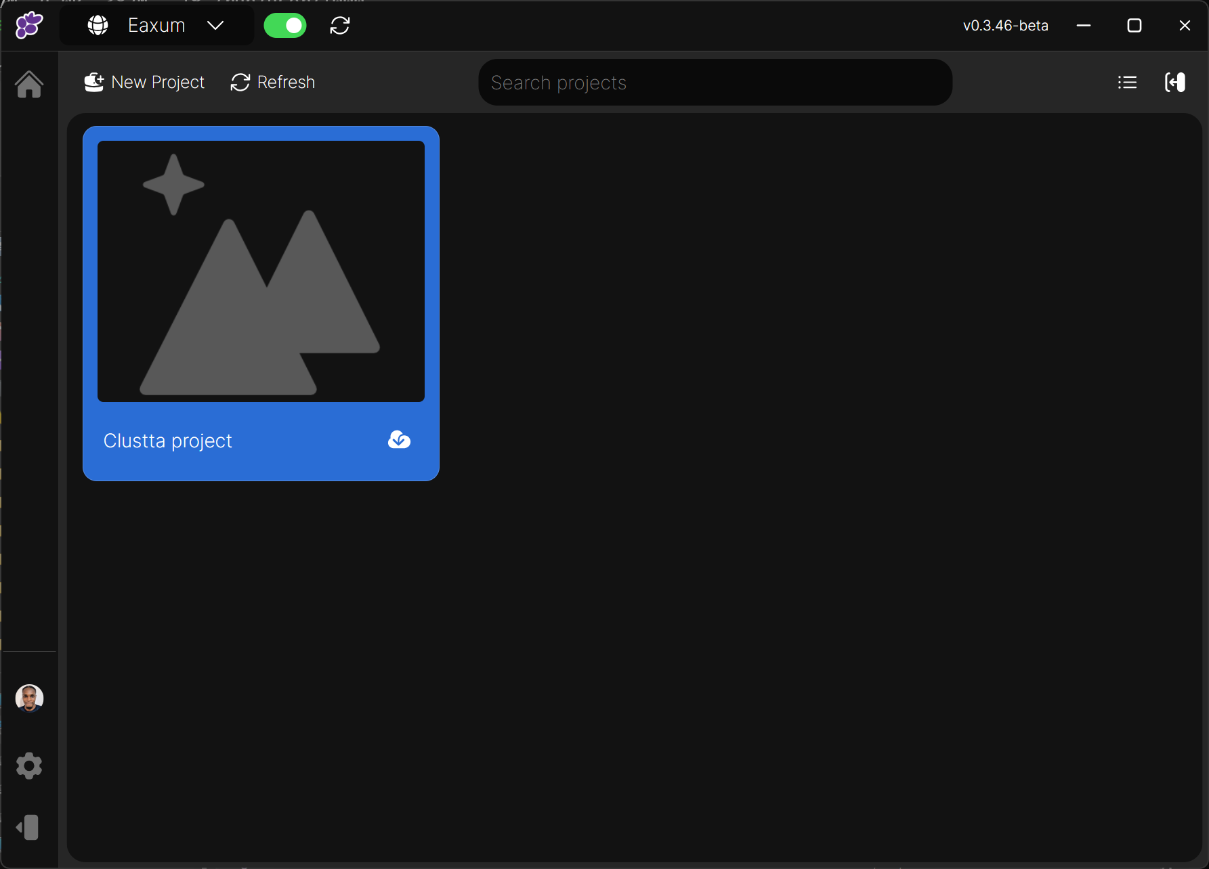Expand the Eaxum studio dropdown chevron

(215, 26)
